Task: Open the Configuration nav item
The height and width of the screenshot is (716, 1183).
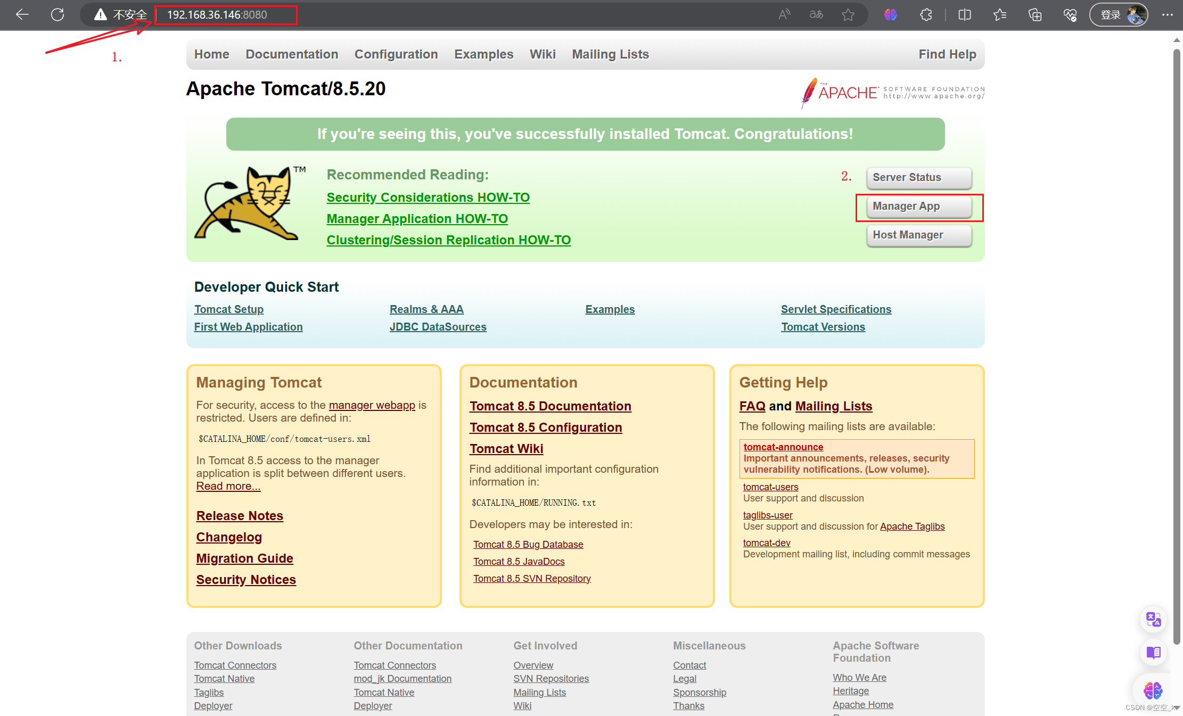Action: (396, 54)
